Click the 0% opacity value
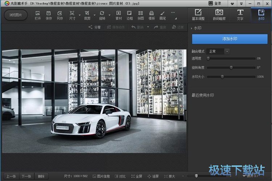The width and height of the screenshot is (272, 181). click(259, 58)
